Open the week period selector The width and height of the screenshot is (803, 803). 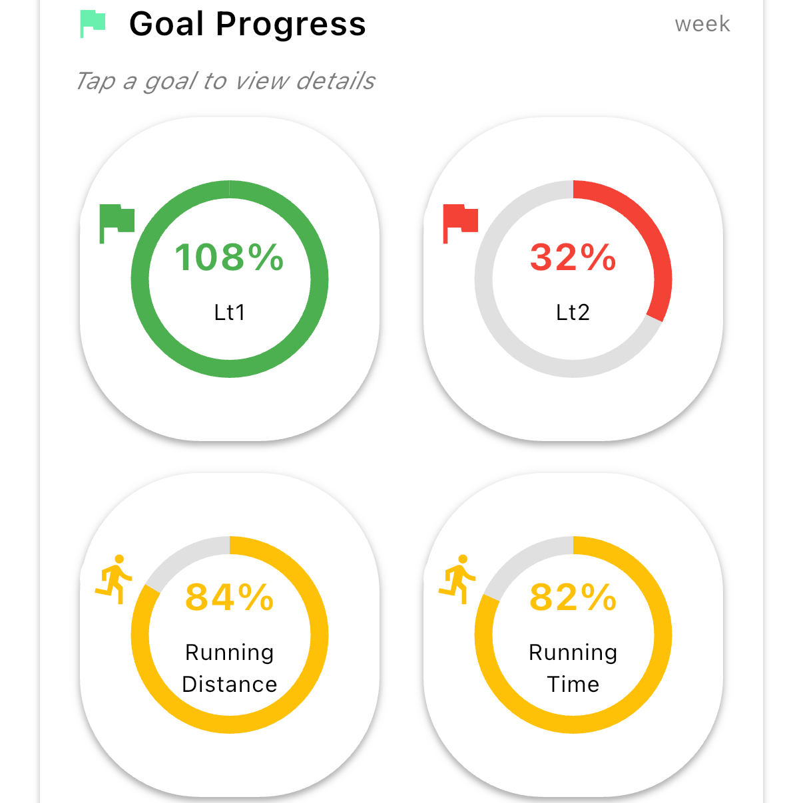point(702,24)
